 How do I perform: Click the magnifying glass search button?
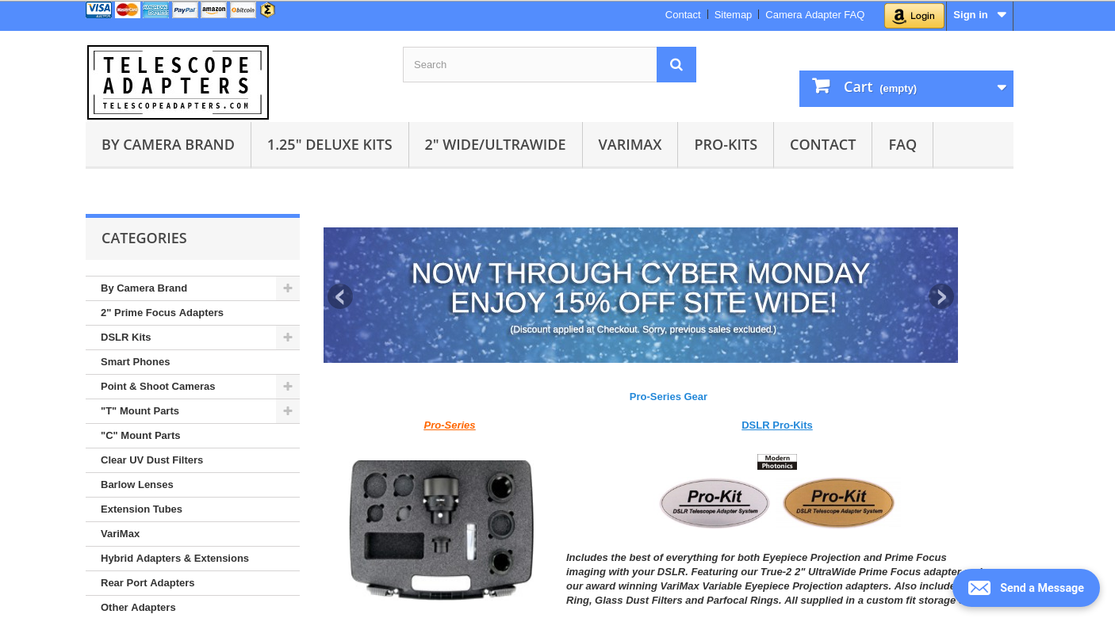676,65
